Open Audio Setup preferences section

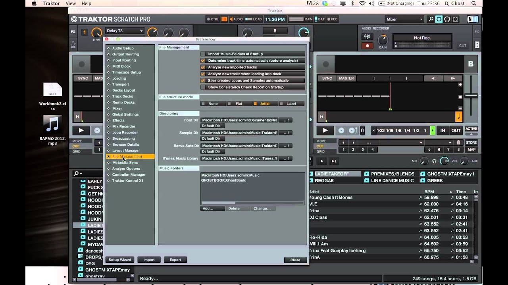pyautogui.click(x=123, y=48)
